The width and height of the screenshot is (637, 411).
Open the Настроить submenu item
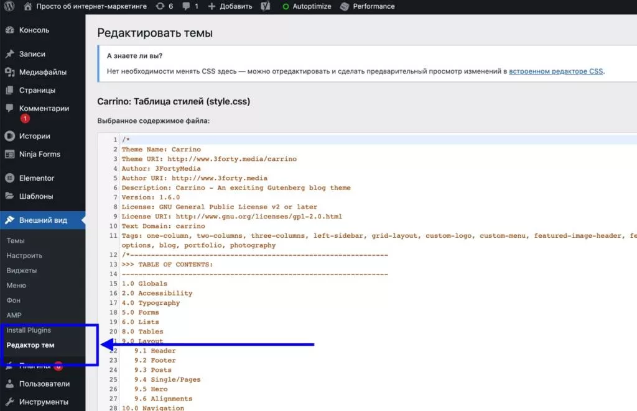24,256
